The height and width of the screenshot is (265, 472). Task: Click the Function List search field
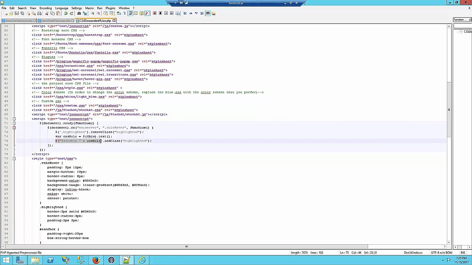463,26
